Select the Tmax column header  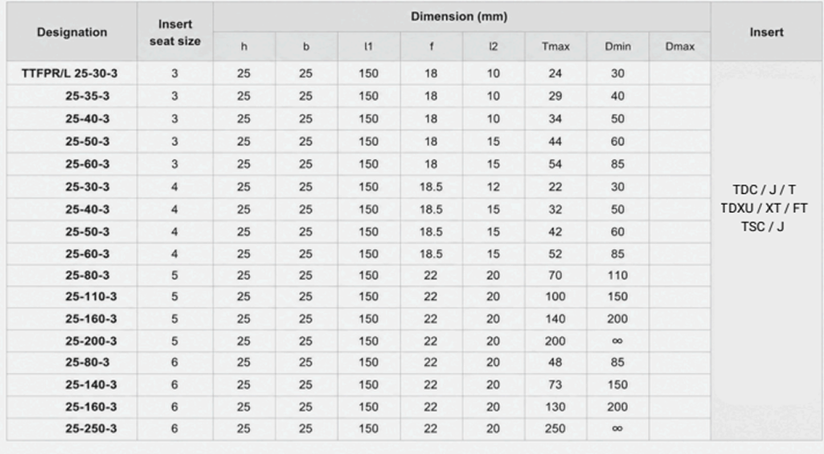pos(555,47)
